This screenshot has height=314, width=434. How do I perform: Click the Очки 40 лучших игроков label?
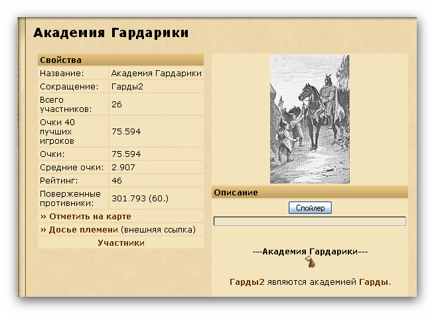pos(57,131)
